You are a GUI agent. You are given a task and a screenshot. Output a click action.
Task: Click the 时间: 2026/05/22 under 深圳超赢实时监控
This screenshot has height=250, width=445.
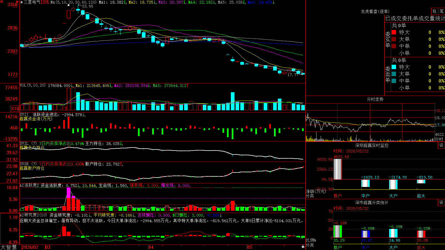click(351, 151)
